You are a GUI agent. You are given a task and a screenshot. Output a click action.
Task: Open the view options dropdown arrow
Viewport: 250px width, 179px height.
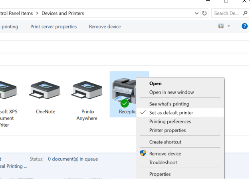tap(229, 26)
